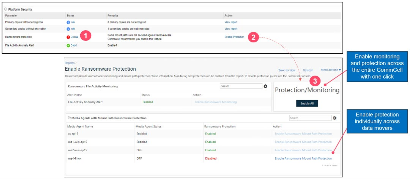Select the ma1-win-sp15 media agent name
410x179 pixels.
click(x=77, y=142)
